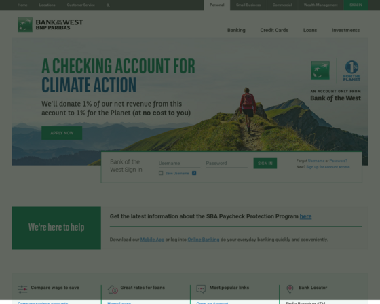This screenshot has height=304, width=380.
Task: Click the Save Username label link
Action: (177, 173)
